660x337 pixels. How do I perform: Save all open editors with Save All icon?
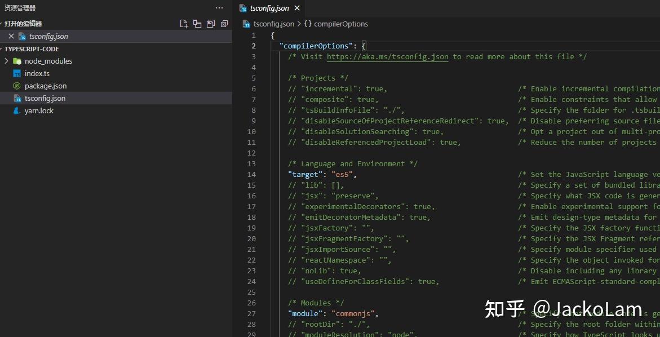pyautogui.click(x=211, y=24)
